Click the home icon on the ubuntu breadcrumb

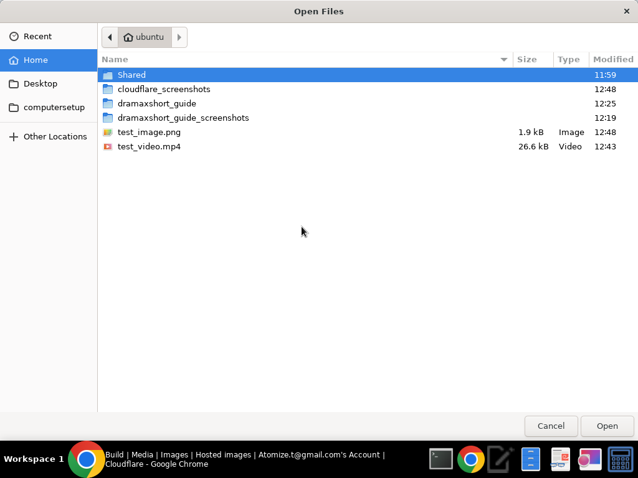click(x=129, y=37)
